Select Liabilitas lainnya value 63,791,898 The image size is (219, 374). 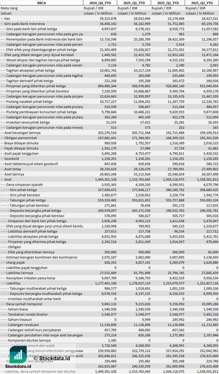point(142,273)
